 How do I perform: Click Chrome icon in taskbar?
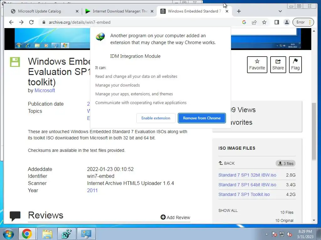coord(27,234)
